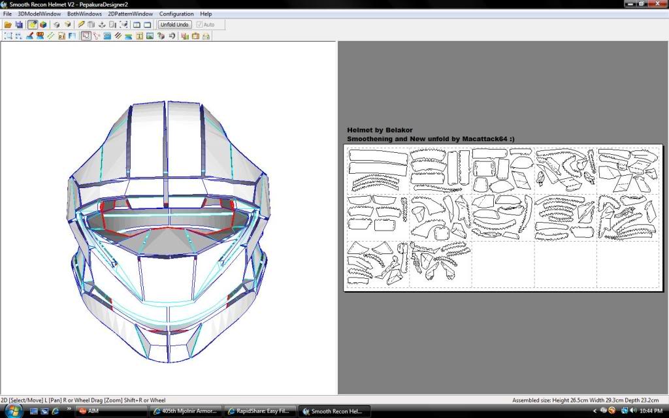Activate the Select and Move arrow tool
The image size is (669, 418).
point(86,36)
